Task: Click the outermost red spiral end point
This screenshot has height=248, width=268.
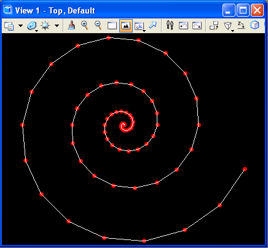Action: 245,169
